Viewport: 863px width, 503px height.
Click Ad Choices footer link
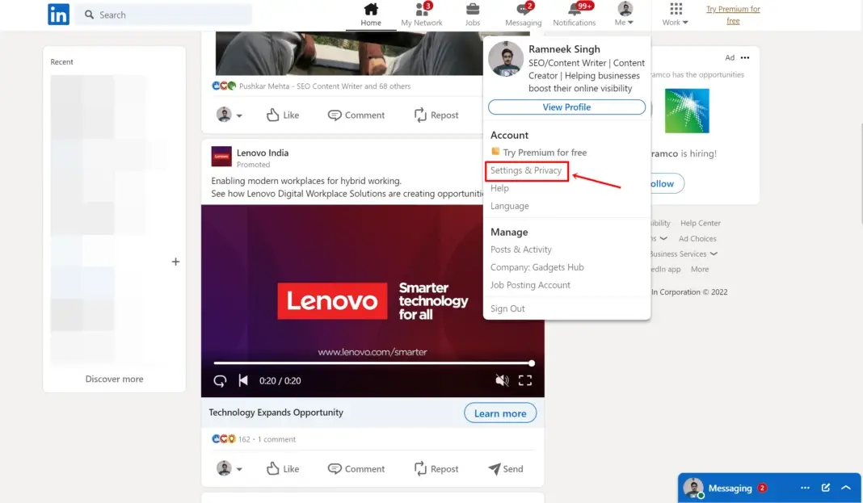click(697, 238)
